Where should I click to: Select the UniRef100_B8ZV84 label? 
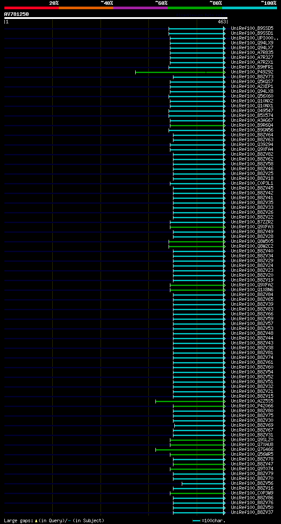coord(252,295)
